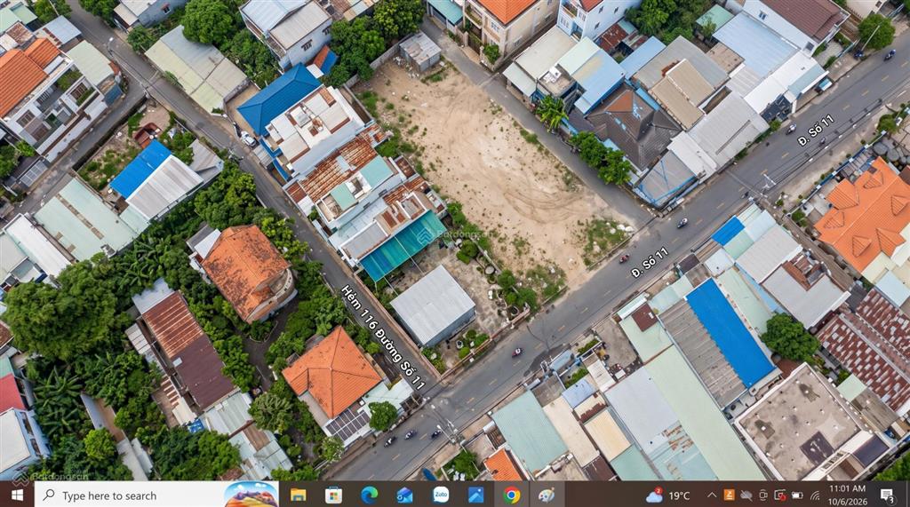Click the Meet Now tray icon

[763, 495]
